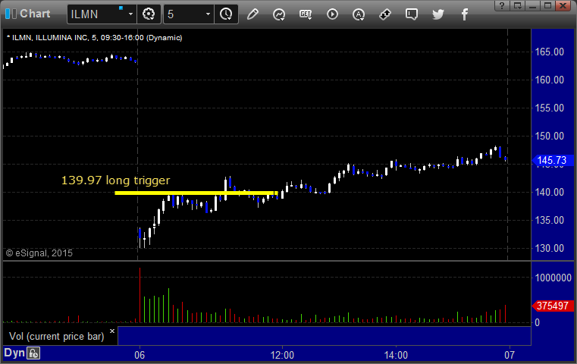Share chart via Facebook icon
577x364 pixels.
[x=465, y=14]
